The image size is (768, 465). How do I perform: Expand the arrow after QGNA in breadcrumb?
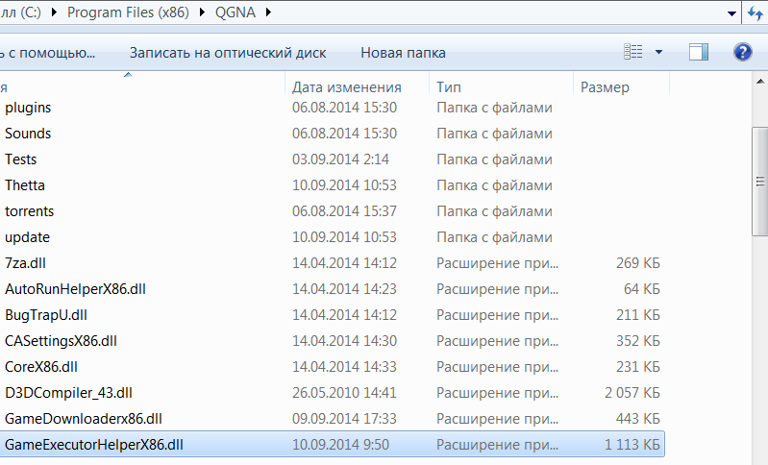click(x=268, y=12)
